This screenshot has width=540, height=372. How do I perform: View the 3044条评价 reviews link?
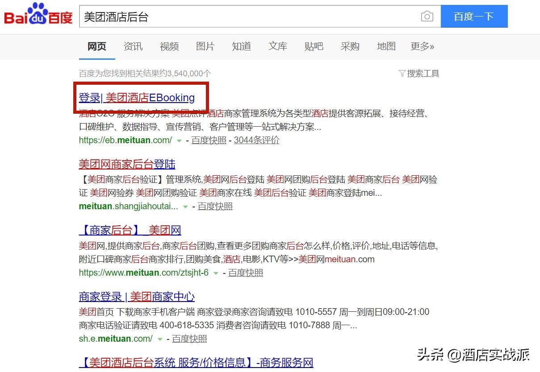pos(256,140)
